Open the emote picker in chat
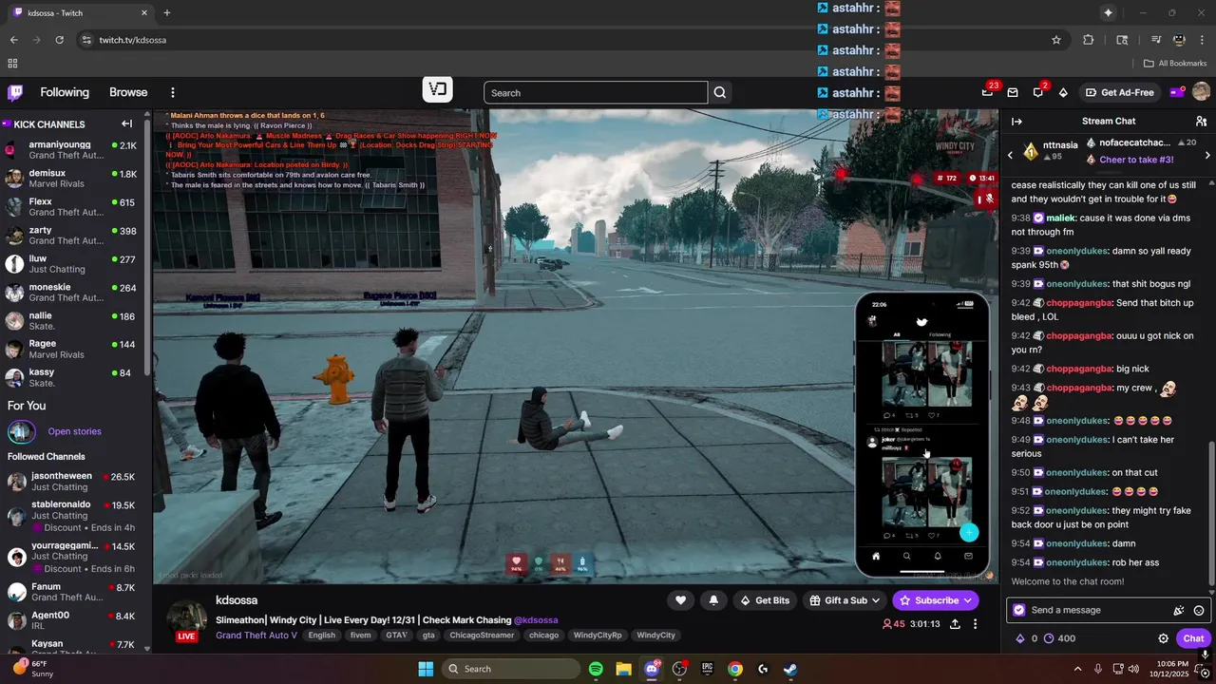1216x684 pixels. point(1199,610)
